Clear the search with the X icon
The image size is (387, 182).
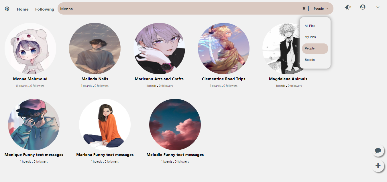(x=304, y=9)
